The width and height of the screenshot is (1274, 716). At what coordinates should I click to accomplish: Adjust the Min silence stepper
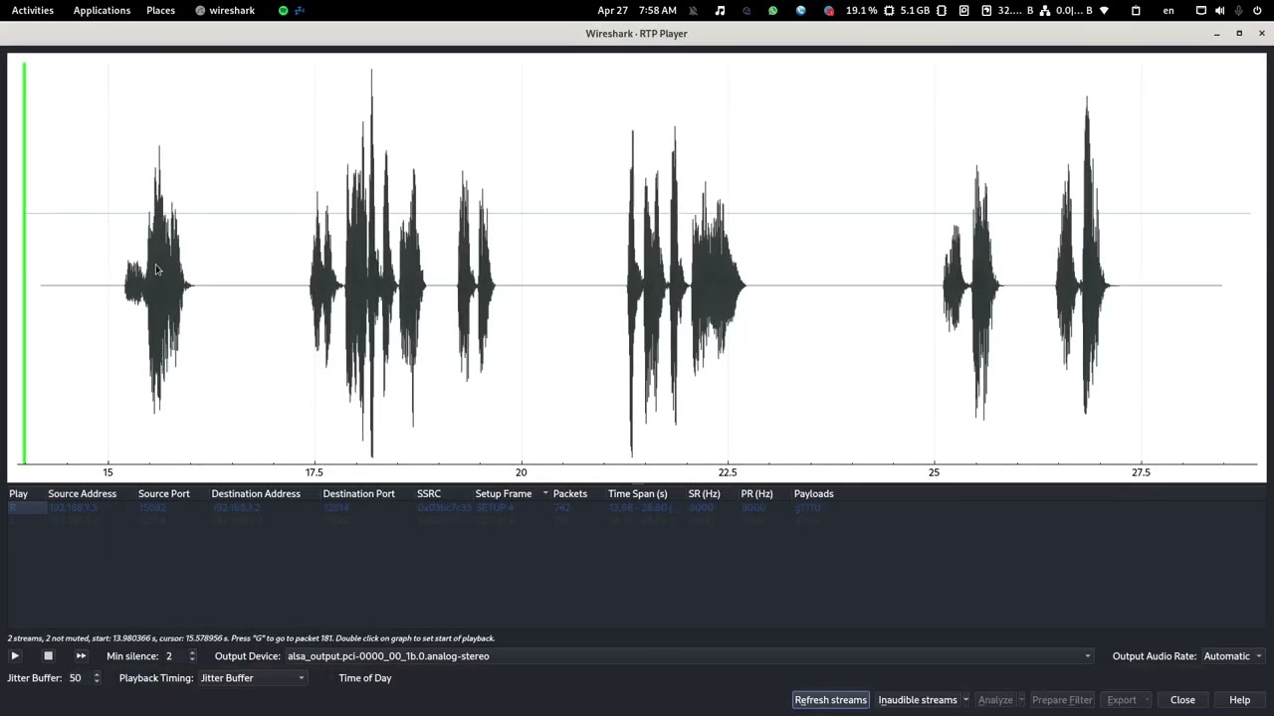tap(192, 656)
